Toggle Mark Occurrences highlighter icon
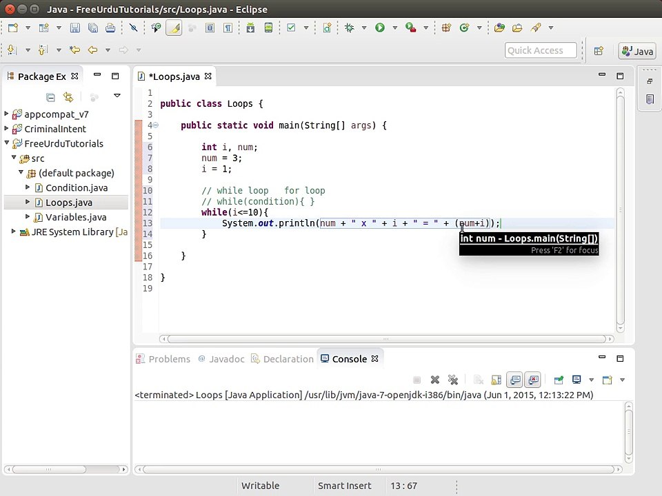 [174, 28]
